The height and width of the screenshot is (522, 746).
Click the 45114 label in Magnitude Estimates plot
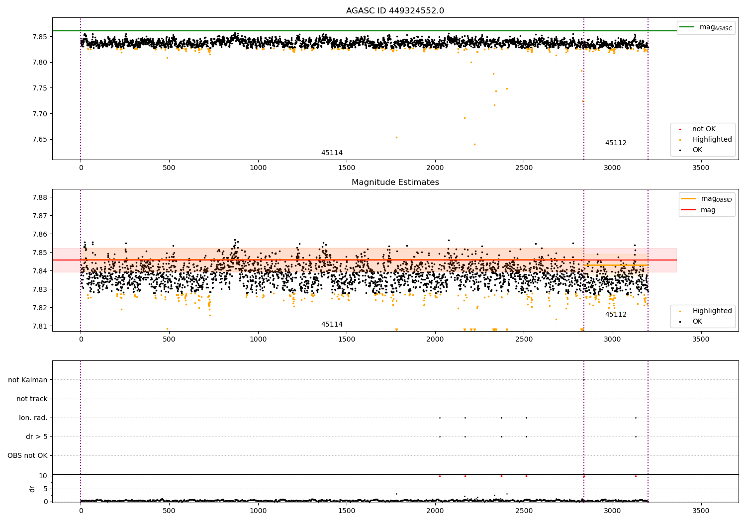click(332, 325)
